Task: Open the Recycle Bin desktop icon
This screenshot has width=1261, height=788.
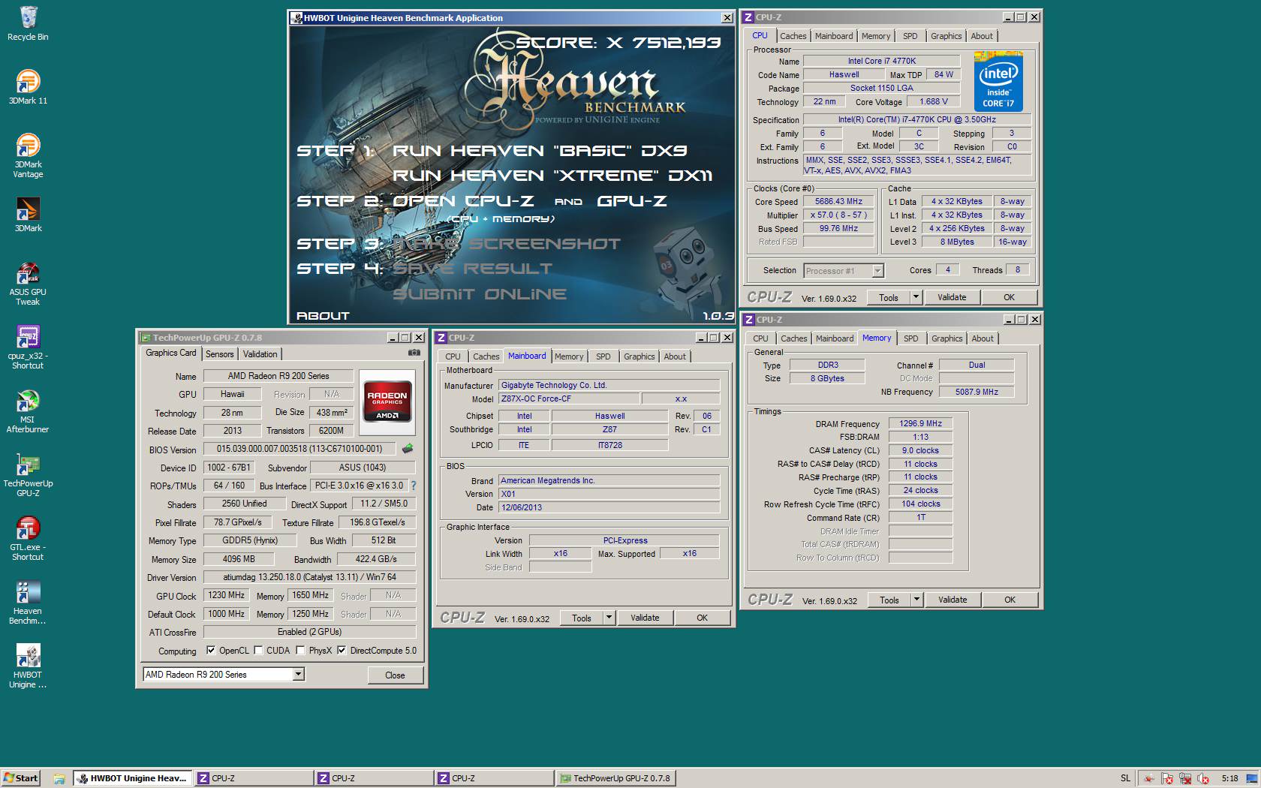Action: tap(28, 23)
